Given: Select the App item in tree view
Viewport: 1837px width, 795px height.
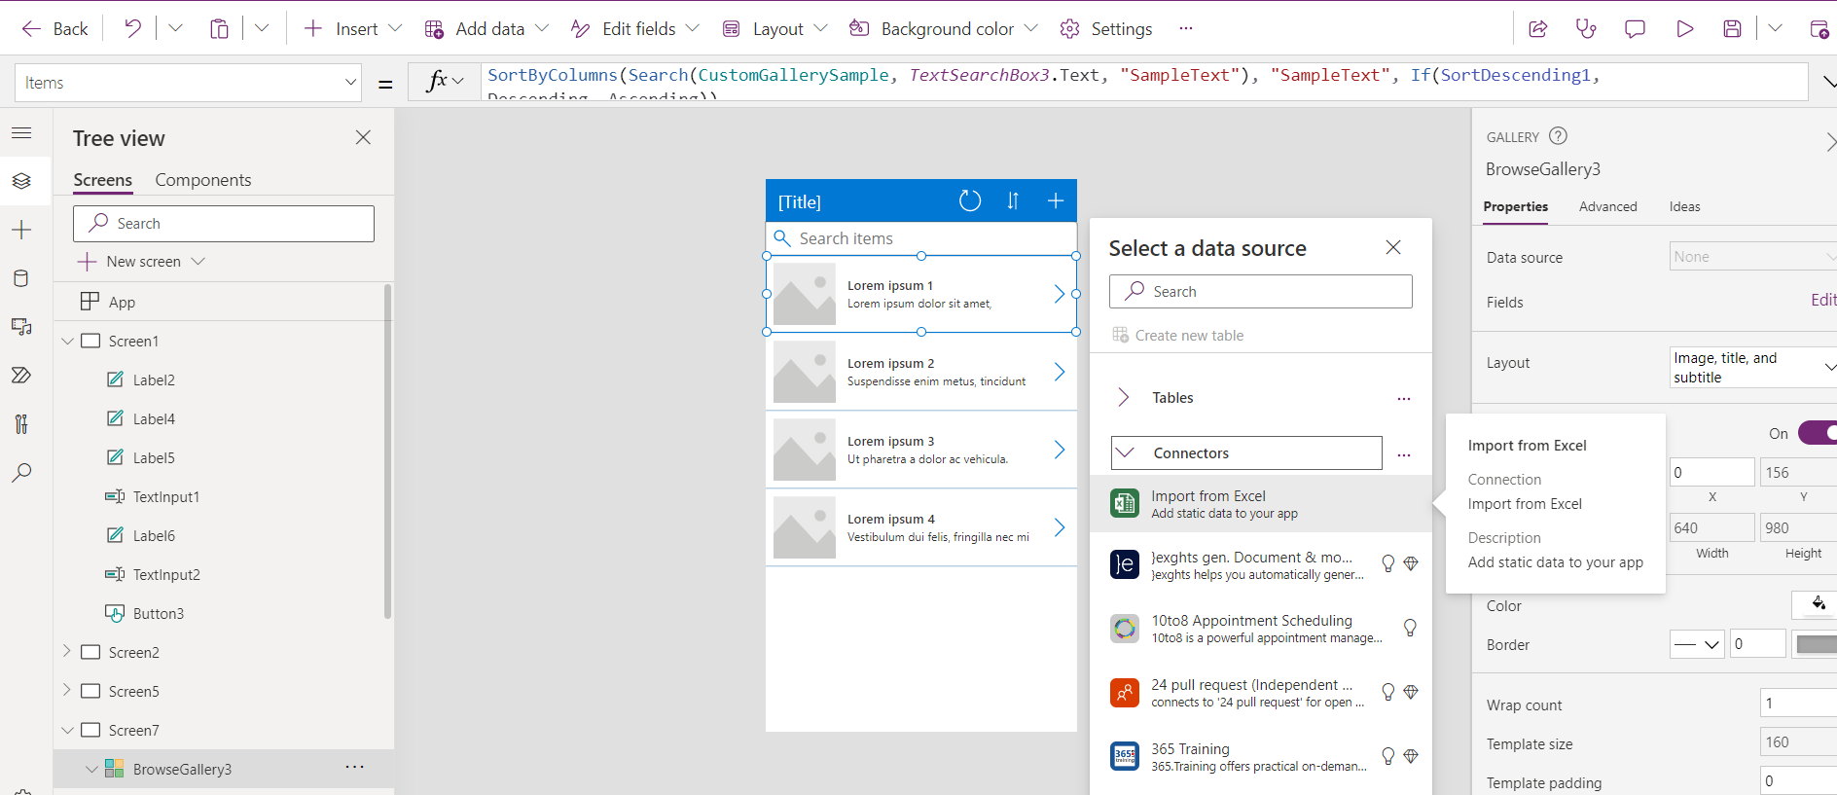Looking at the screenshot, I should (122, 302).
